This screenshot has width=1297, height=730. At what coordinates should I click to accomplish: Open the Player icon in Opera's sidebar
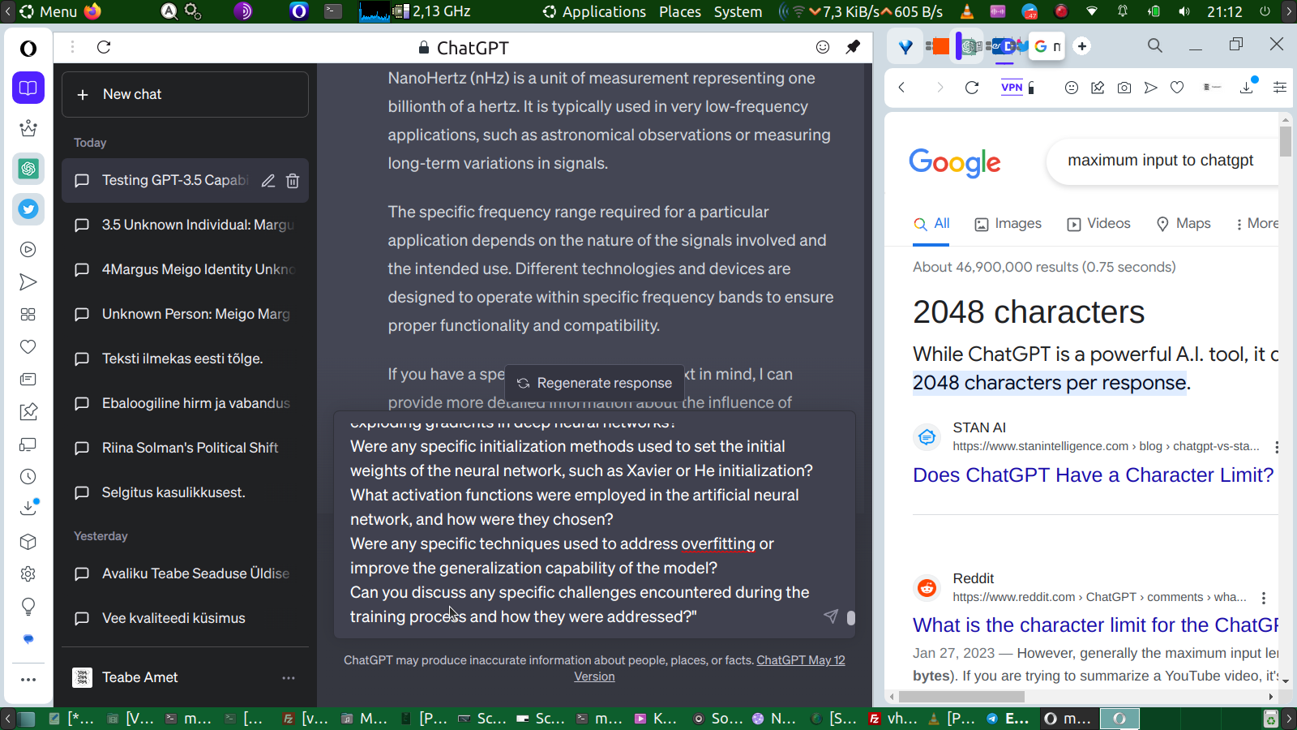click(28, 250)
